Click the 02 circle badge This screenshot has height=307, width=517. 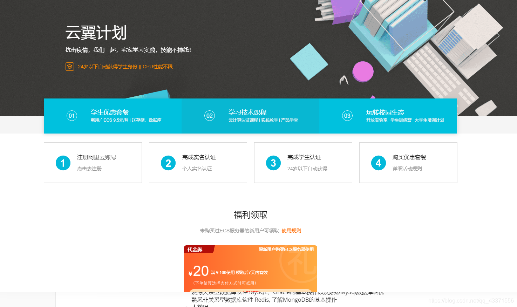(210, 116)
